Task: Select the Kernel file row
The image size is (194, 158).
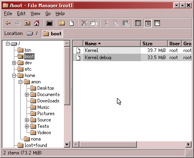Action: tap(132, 50)
